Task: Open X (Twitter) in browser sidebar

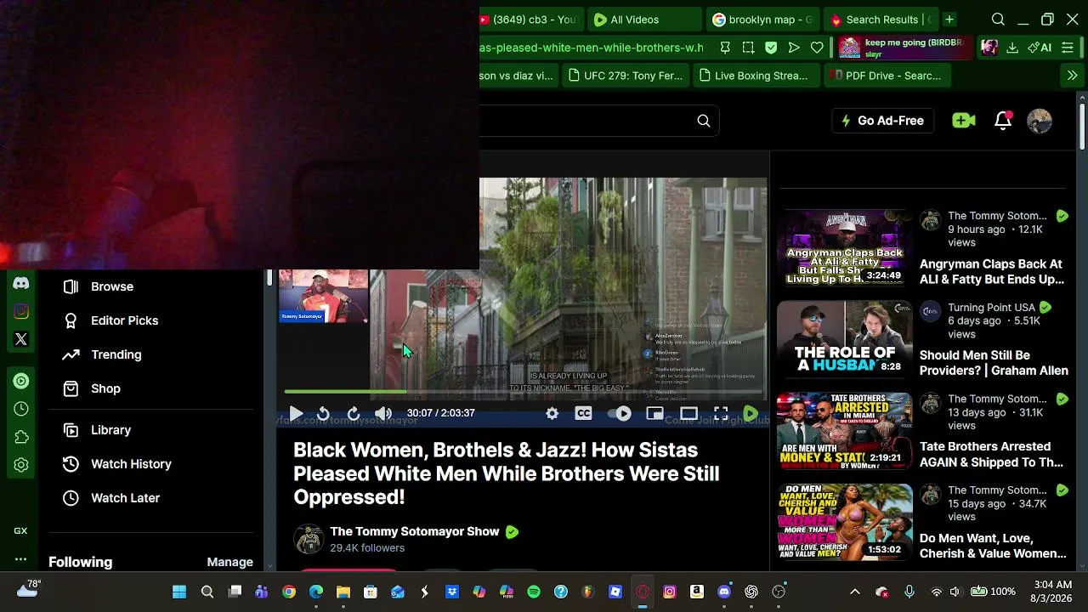Action: 21,339
